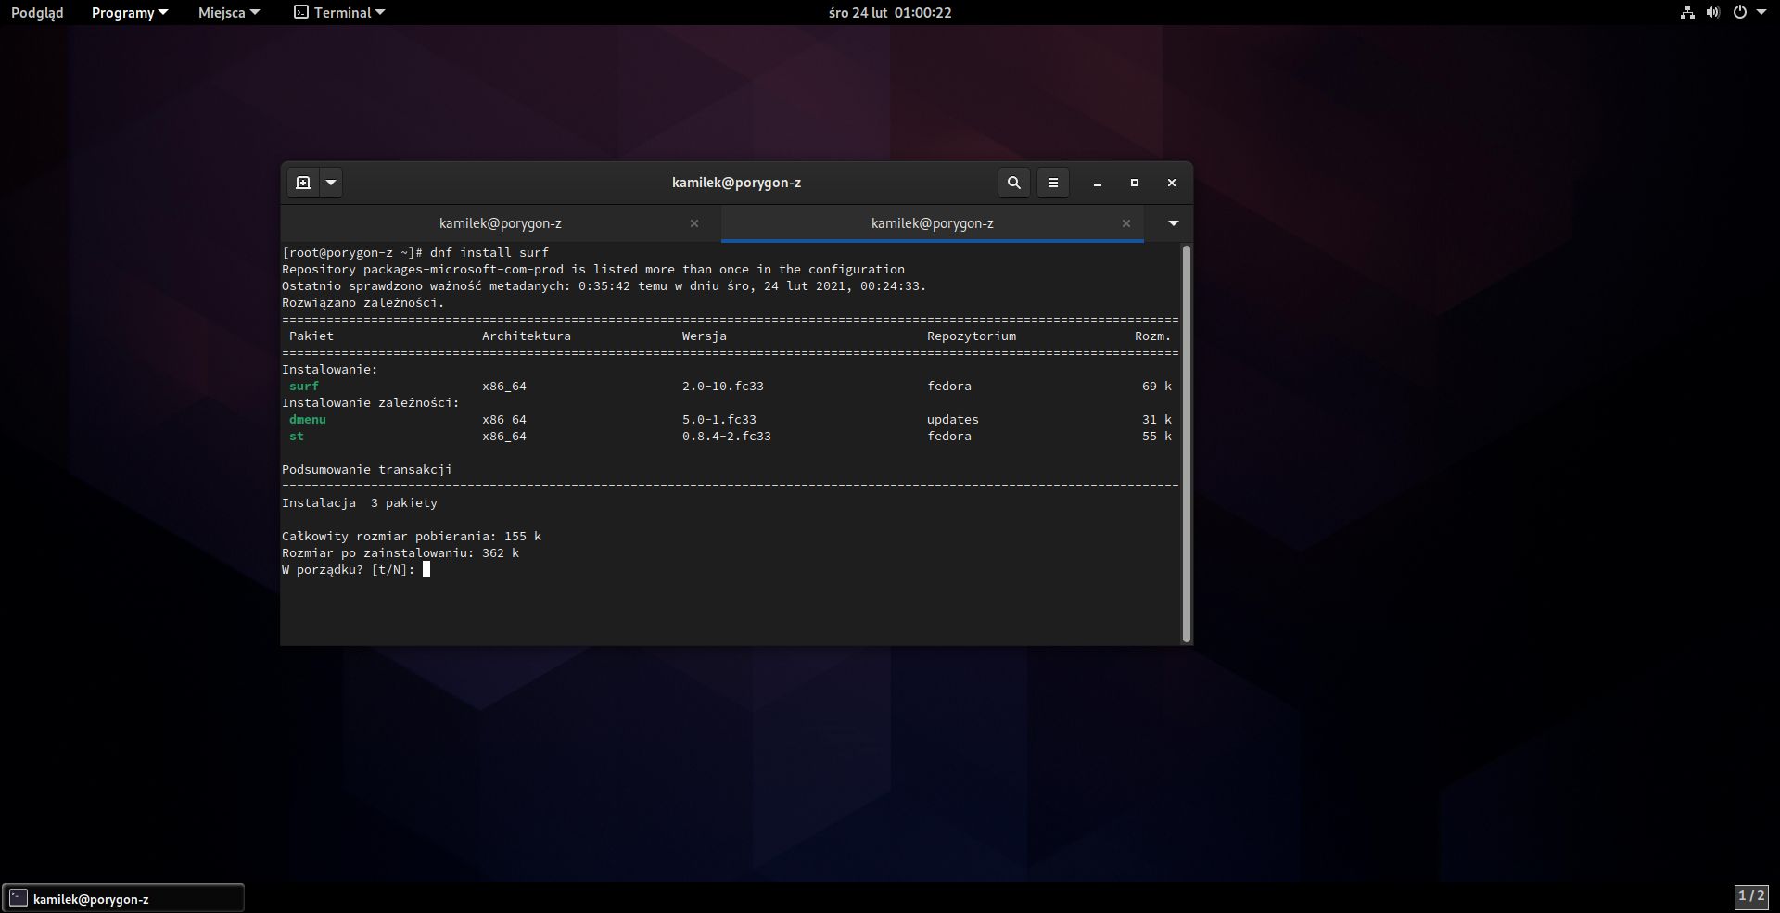Close the second terminal tab
This screenshot has width=1780, height=913.
(1125, 223)
